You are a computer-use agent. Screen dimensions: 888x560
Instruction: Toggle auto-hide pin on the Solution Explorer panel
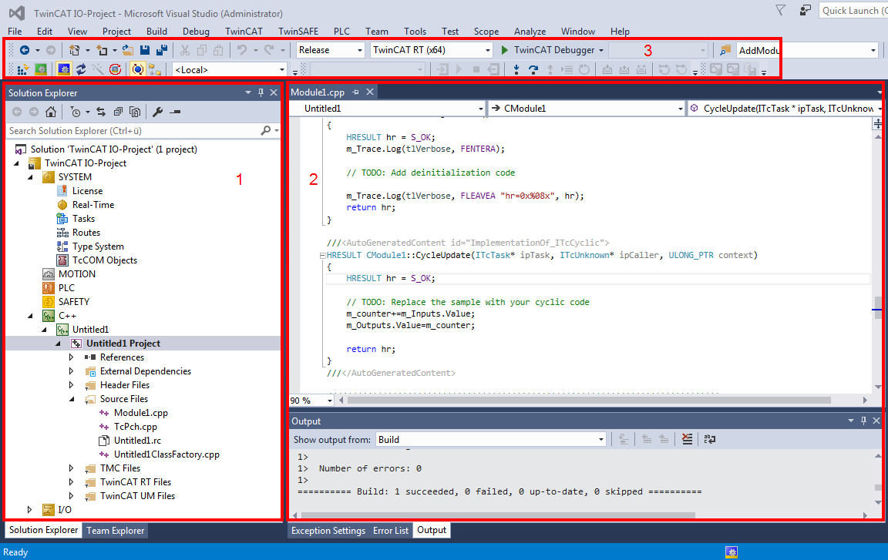261,92
